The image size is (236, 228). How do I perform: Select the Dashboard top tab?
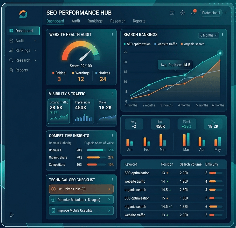(55, 21)
